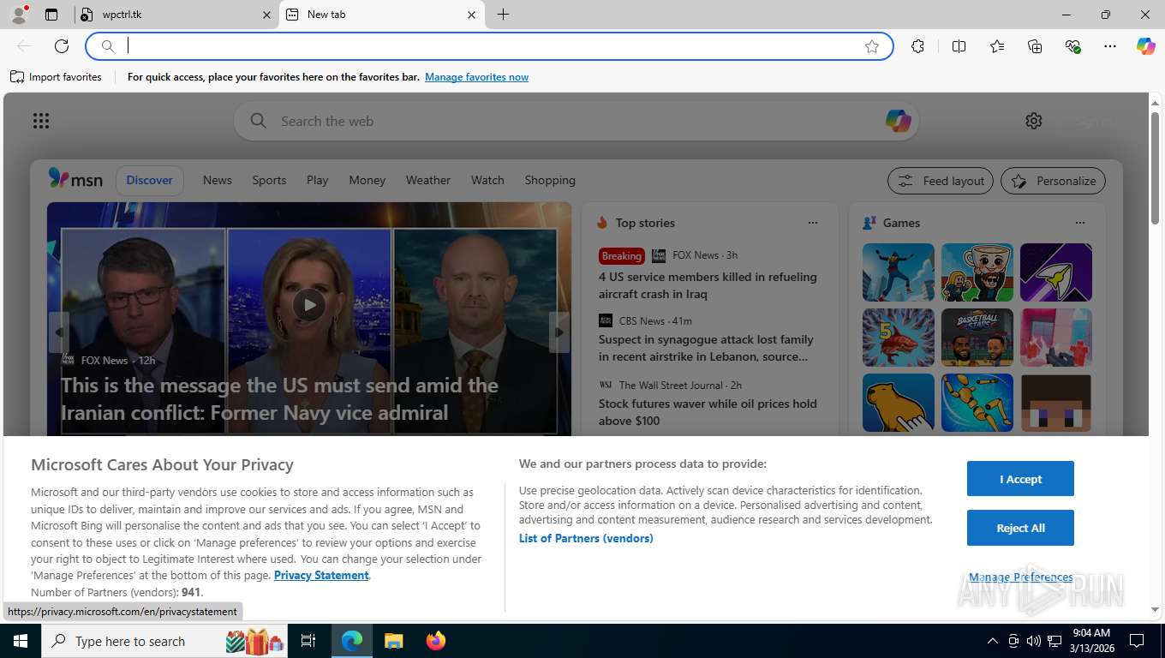This screenshot has height=658, width=1165.
Task: Click the taskbar search box
Action: pos(165,641)
